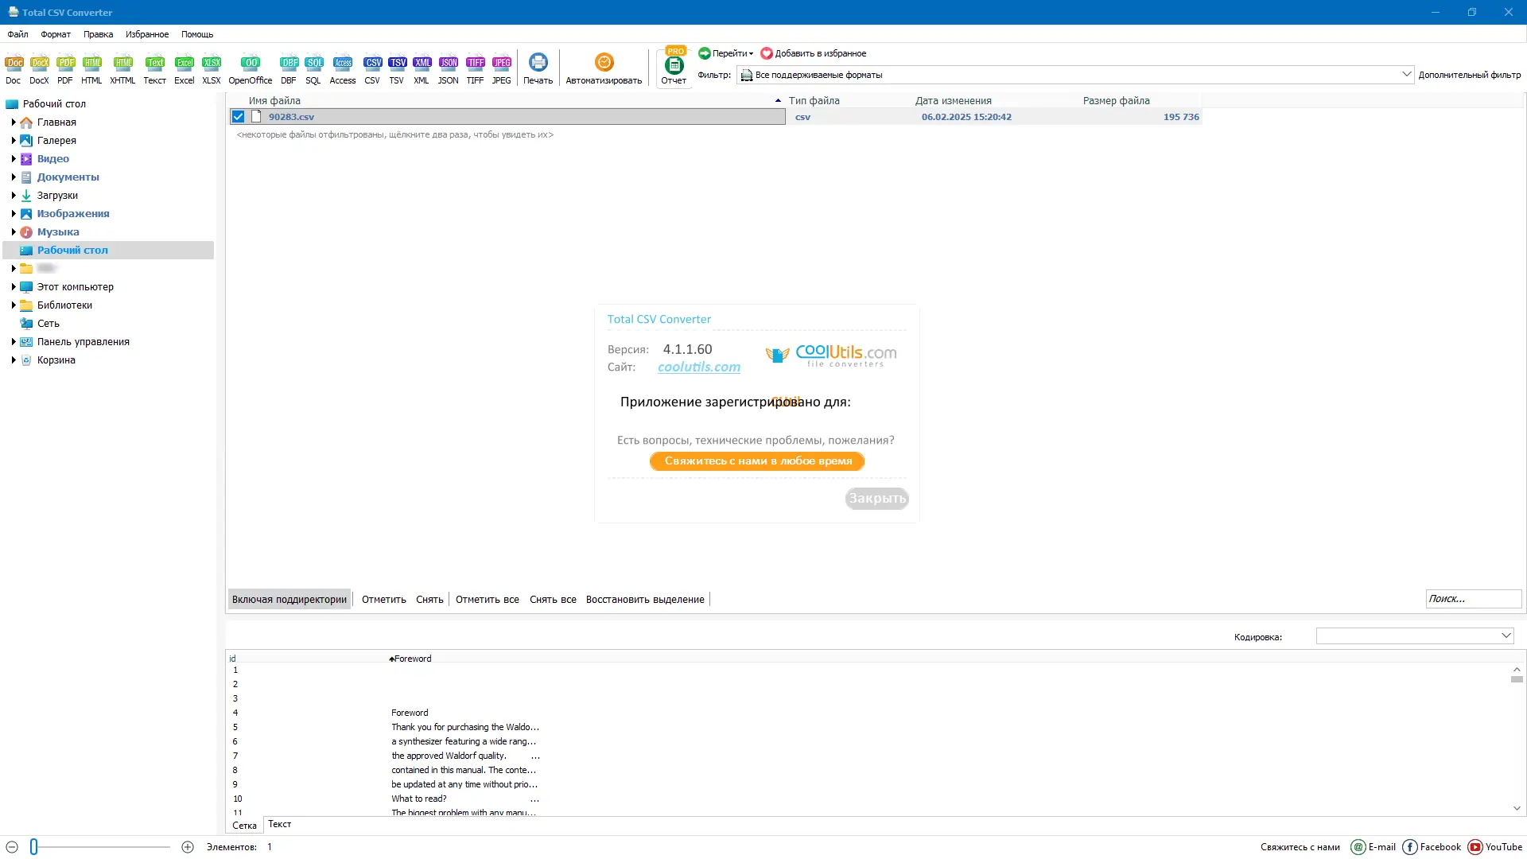Toggle Включая поддиректории option
This screenshot has height=859, width=1527.
289,600
